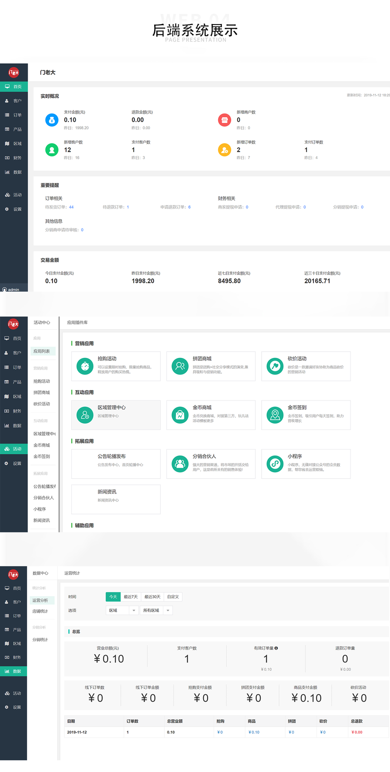Select the 今天 time filter

click(x=113, y=597)
